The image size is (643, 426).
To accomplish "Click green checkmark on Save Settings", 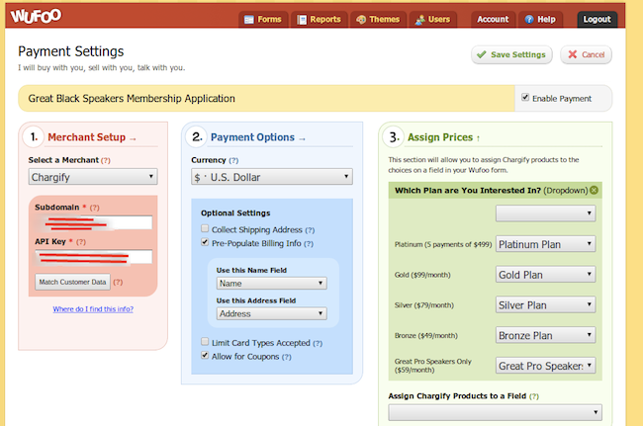I will (482, 54).
